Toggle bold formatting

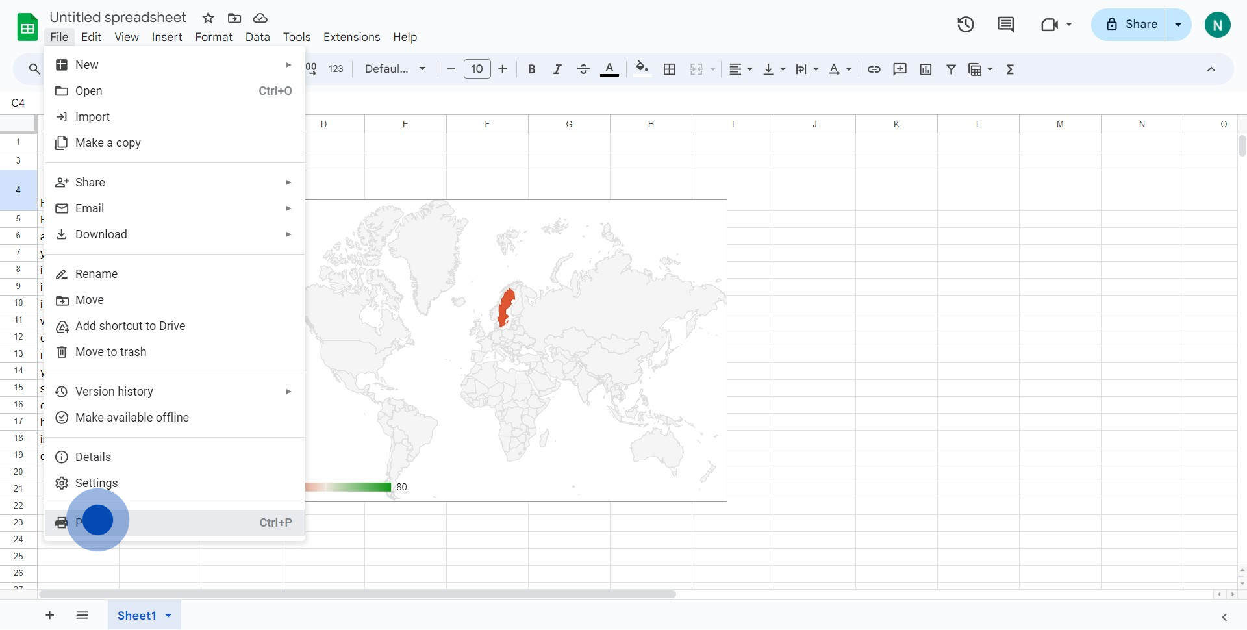(x=531, y=69)
